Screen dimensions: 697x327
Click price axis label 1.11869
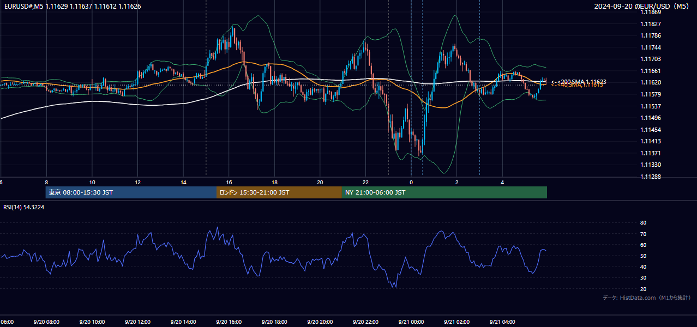click(x=651, y=12)
